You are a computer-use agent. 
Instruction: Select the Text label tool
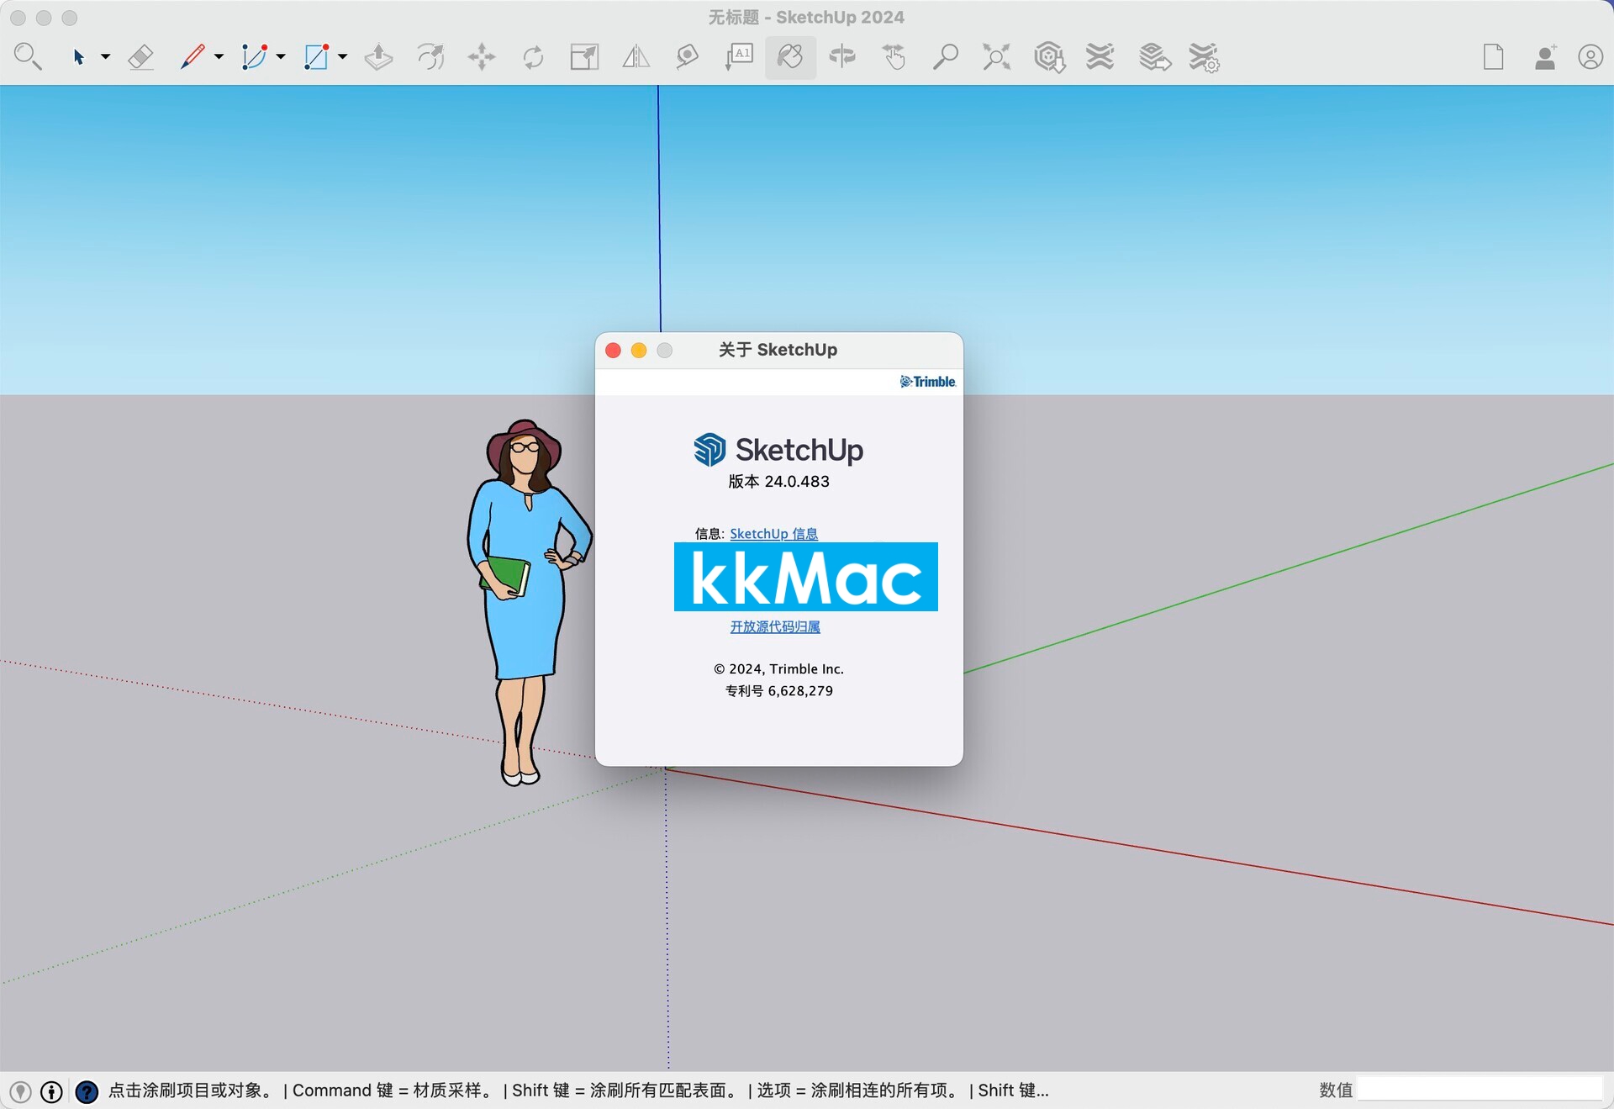(739, 57)
